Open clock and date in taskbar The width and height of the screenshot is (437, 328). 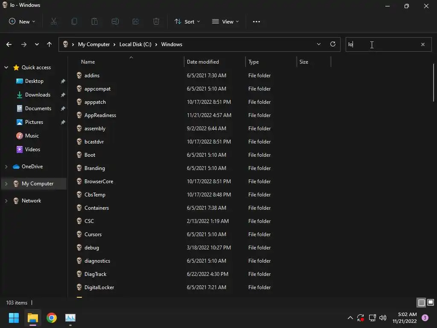click(x=405, y=318)
